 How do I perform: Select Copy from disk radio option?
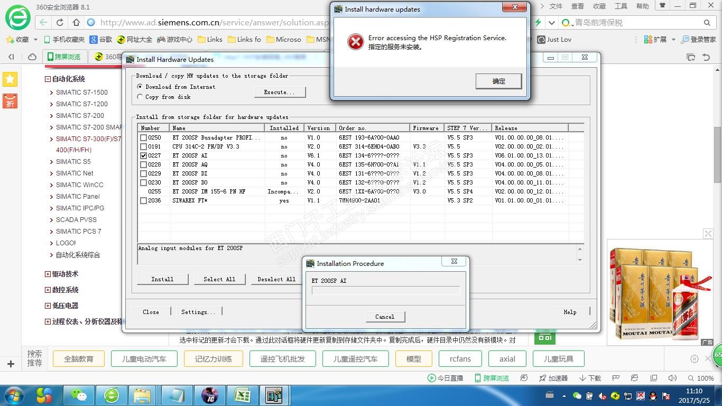tap(140, 97)
